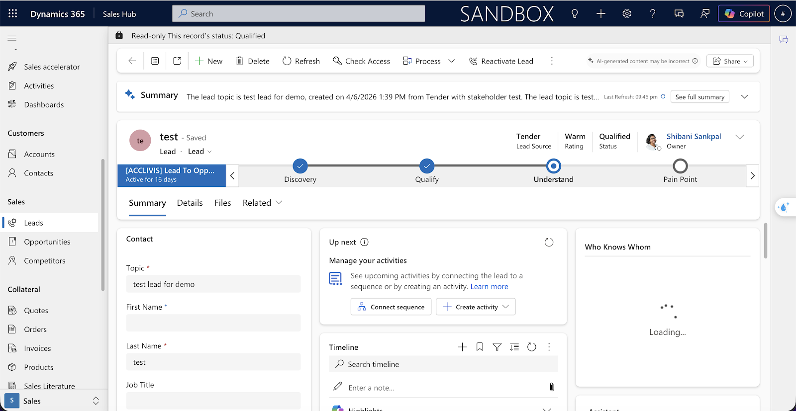Click the Refresh command
The height and width of the screenshot is (411, 796).
(301, 61)
